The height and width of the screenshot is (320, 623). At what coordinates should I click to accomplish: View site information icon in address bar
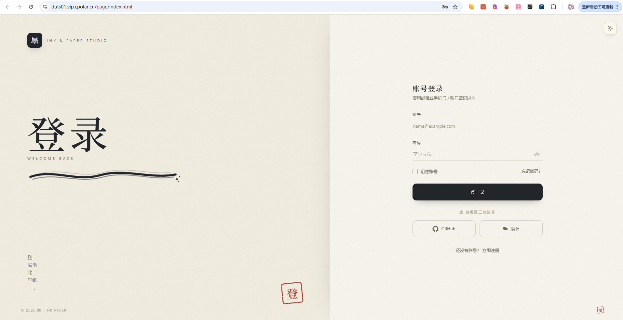tap(45, 7)
